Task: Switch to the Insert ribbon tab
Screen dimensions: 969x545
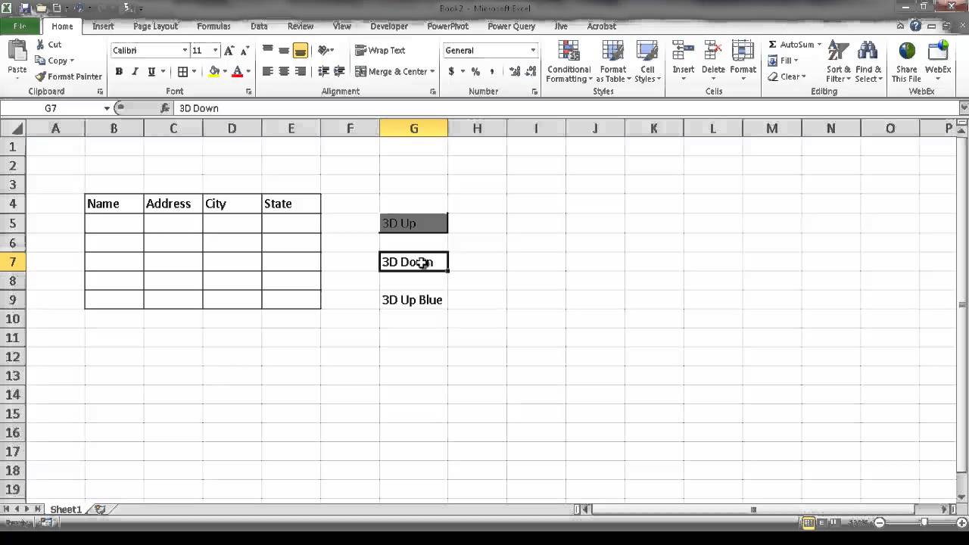Action: (x=103, y=26)
